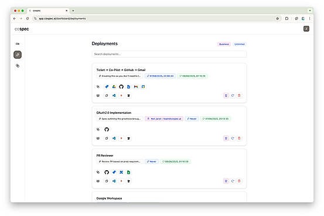Delete the OAuth2.0 Implementation deployment
This screenshot has height=216, width=324.
tap(239, 138)
